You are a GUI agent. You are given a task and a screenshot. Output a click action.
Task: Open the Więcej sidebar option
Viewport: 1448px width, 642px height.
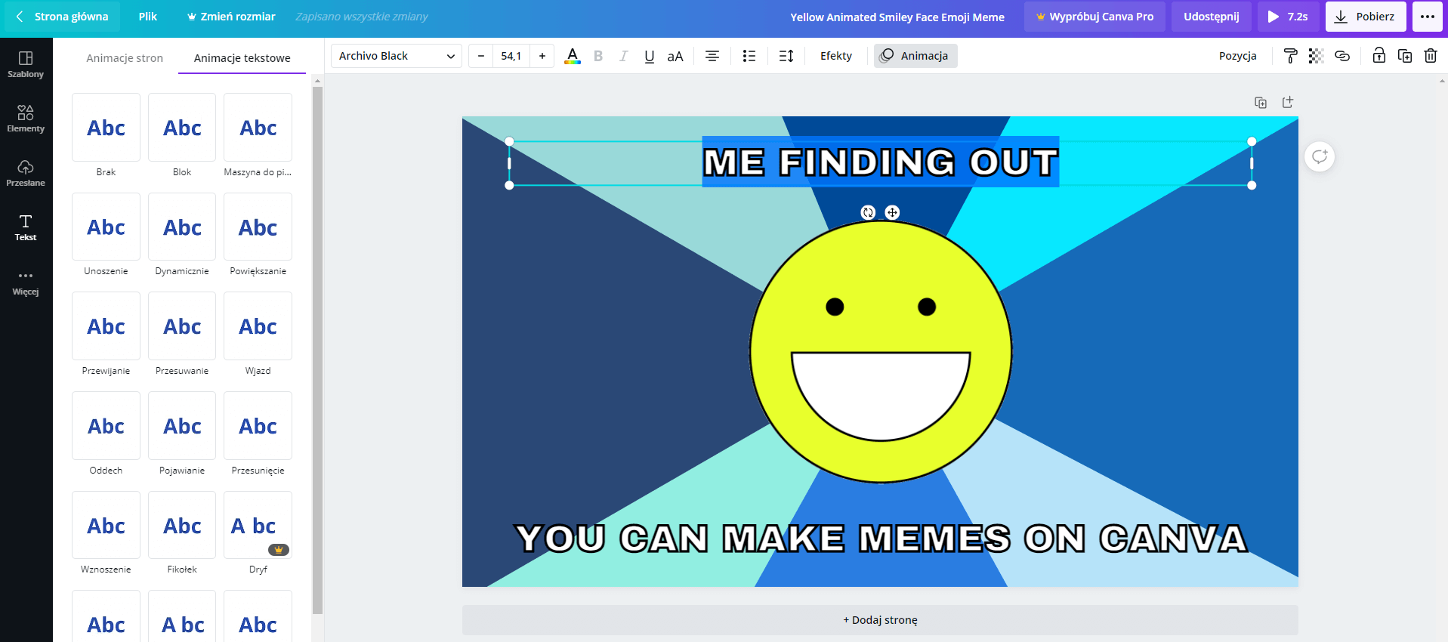26,282
